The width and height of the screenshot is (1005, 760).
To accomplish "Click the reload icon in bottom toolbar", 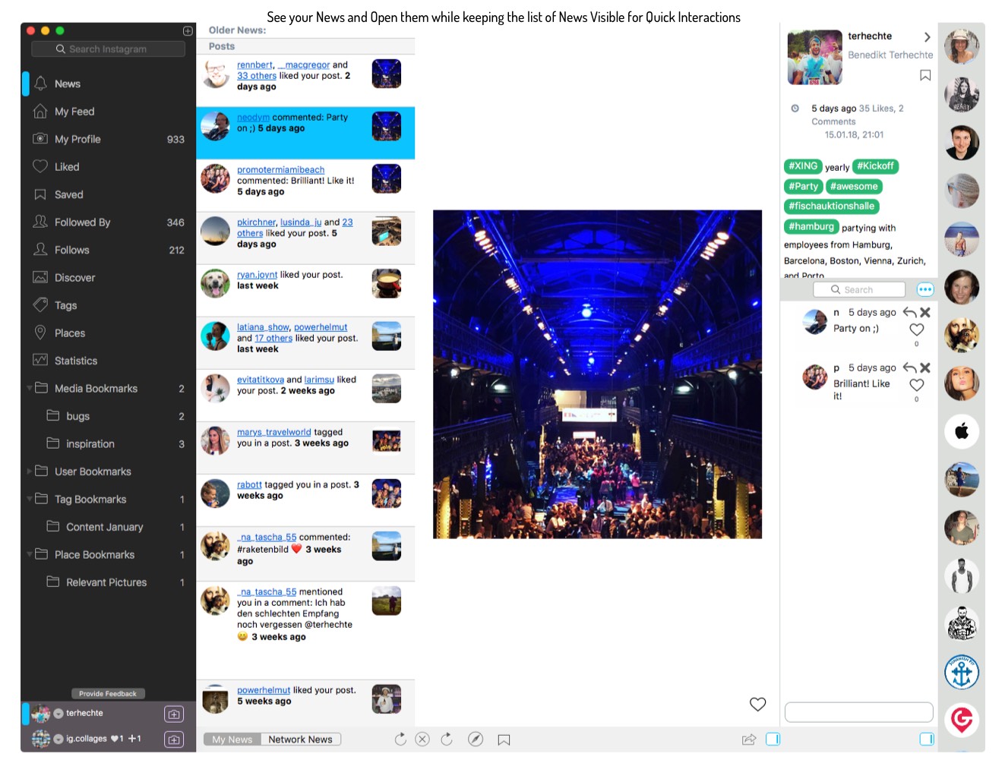I will click(x=400, y=739).
